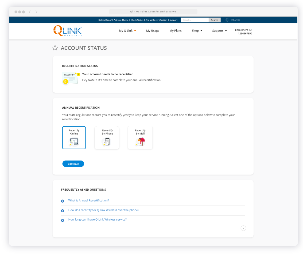Open the My Q Link dropdown
This screenshot has height=254, width=303.
127,31
